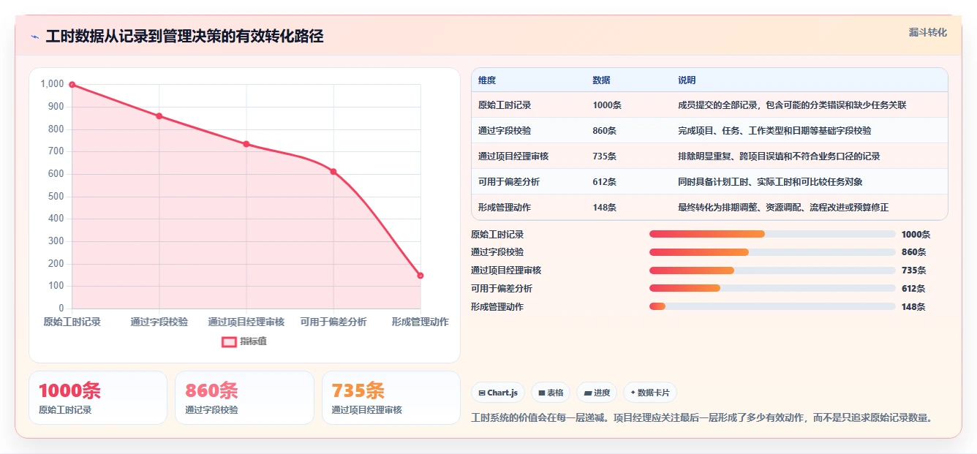Click the 形成管理动作 progress row label
This screenshot has width=977, height=454.
click(x=497, y=307)
